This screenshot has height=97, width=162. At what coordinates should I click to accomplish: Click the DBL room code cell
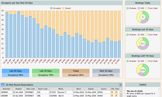tap(43, 96)
